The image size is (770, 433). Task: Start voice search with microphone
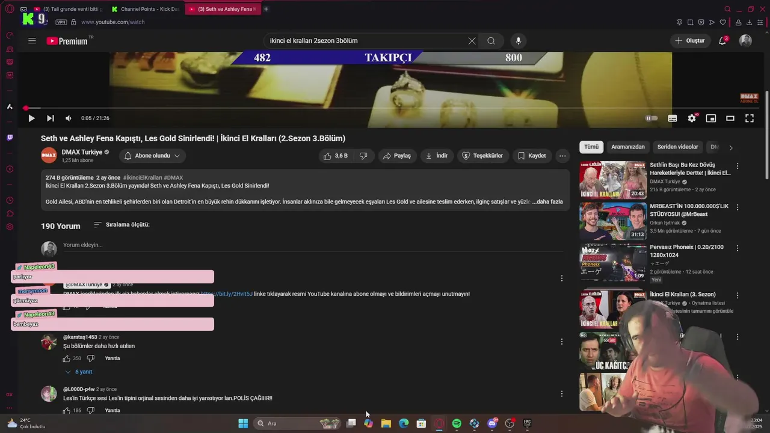[x=519, y=41]
